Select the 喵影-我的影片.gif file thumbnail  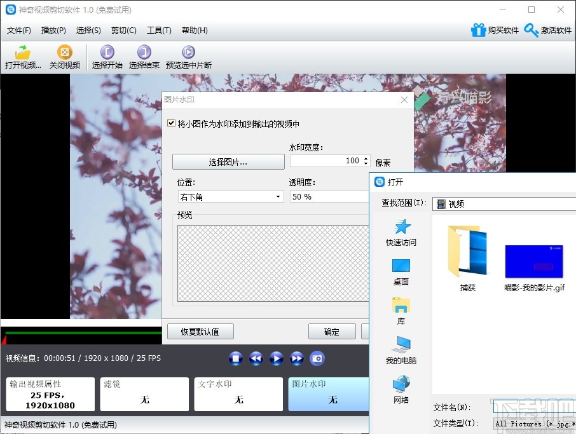(534, 261)
